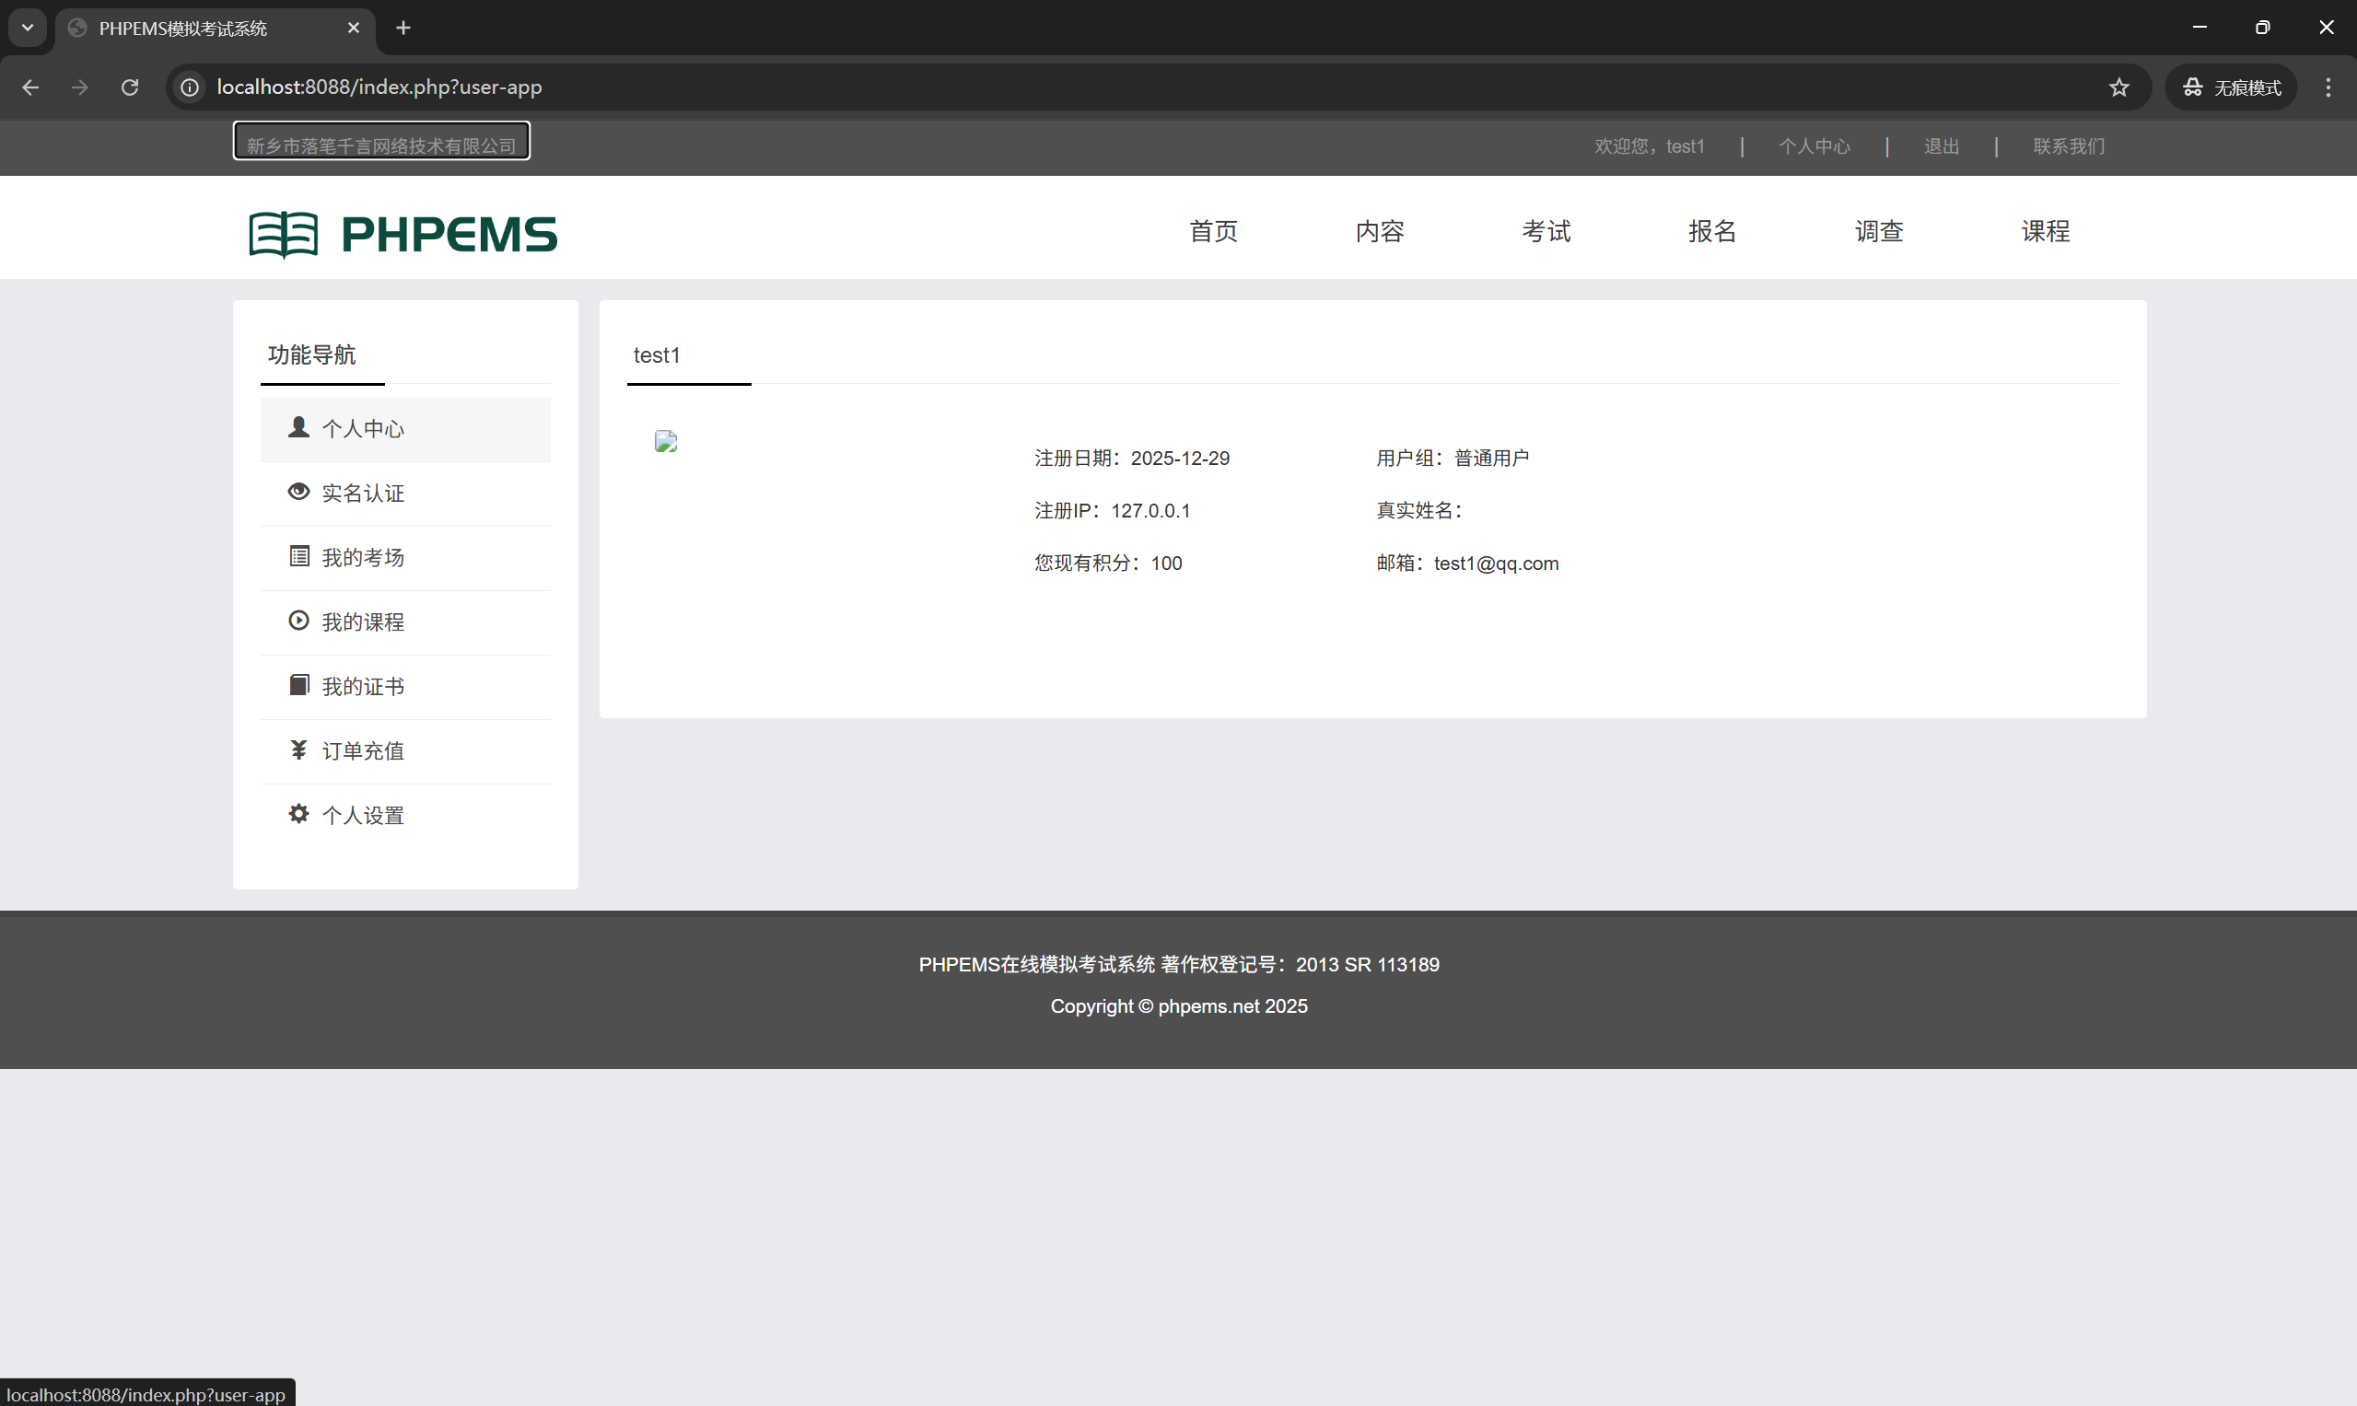Click the list icon beside 我的考场
The image size is (2357, 1406).
click(x=298, y=556)
